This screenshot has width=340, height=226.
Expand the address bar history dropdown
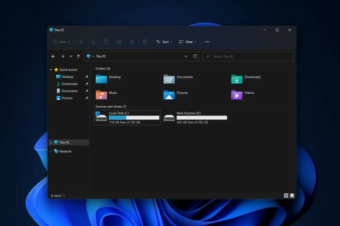186,56
